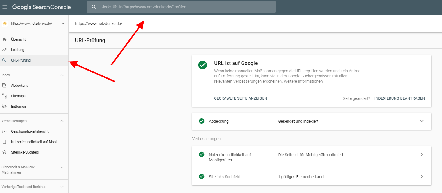Click the mobile phone usability icon
This screenshot has width=442, height=193.
4,142
